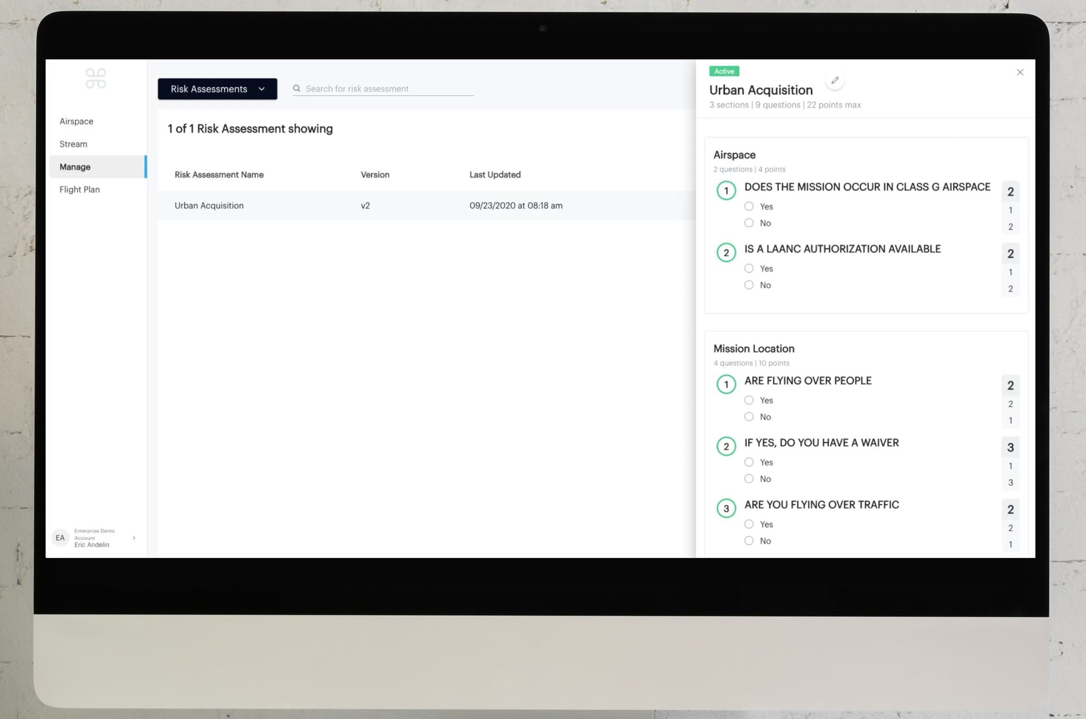1086x719 pixels.
Task: Close the Urban Acquisition detail panel
Action: point(1019,72)
